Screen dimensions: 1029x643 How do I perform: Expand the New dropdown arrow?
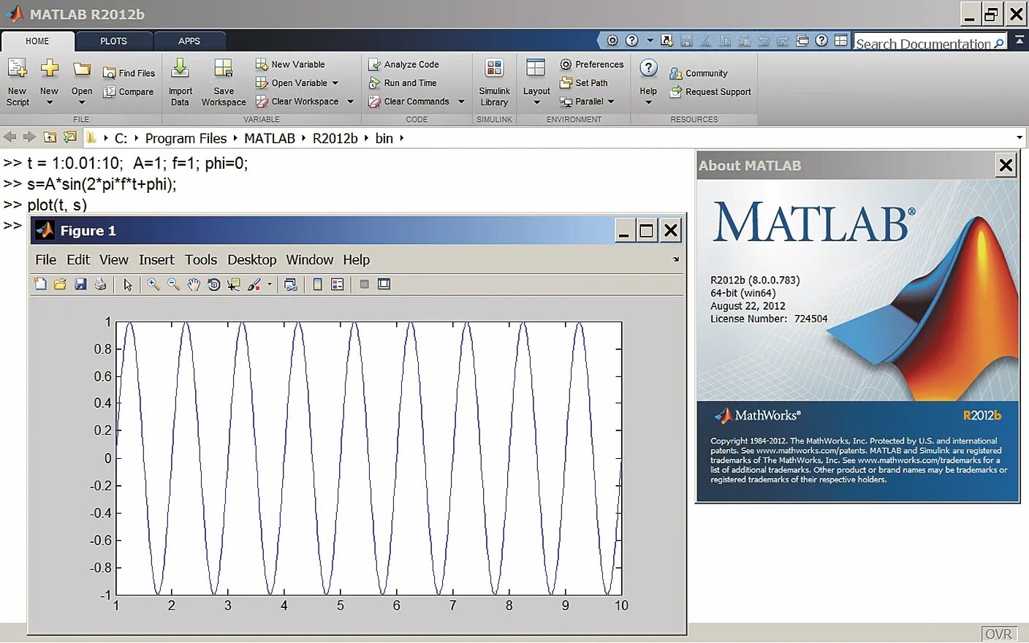[49, 102]
